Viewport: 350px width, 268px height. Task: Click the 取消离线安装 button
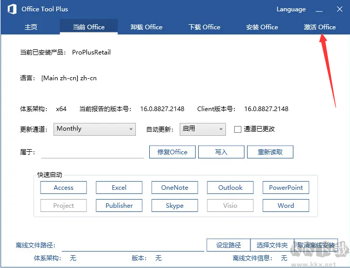pos(316,245)
